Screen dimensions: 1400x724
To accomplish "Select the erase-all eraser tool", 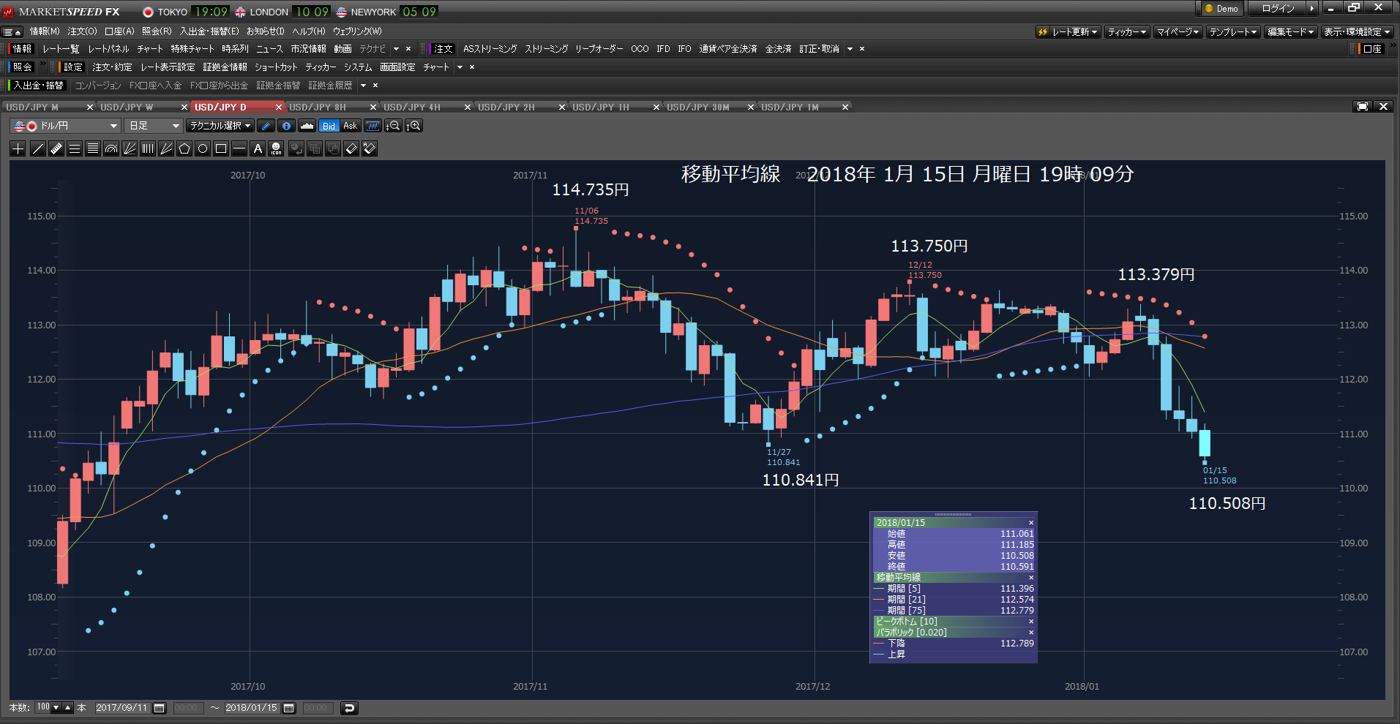I will pos(370,148).
